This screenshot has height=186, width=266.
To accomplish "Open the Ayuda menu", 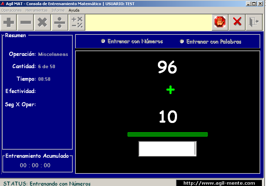I will click(74, 10).
